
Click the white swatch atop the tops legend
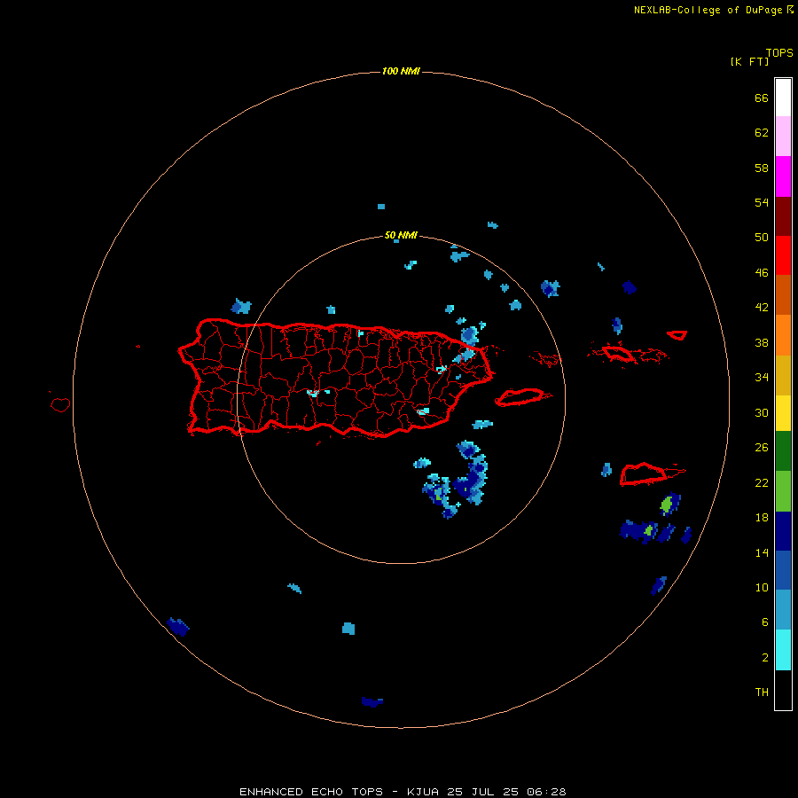(x=783, y=98)
